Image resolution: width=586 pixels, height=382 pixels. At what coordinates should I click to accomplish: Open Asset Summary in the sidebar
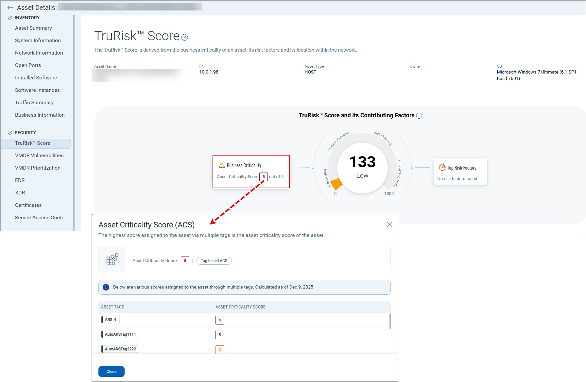click(x=33, y=28)
